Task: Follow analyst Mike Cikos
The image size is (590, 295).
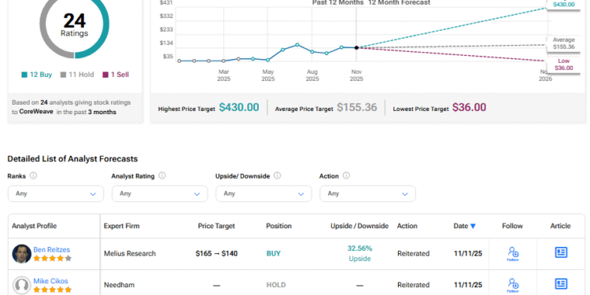Action: click(x=513, y=285)
